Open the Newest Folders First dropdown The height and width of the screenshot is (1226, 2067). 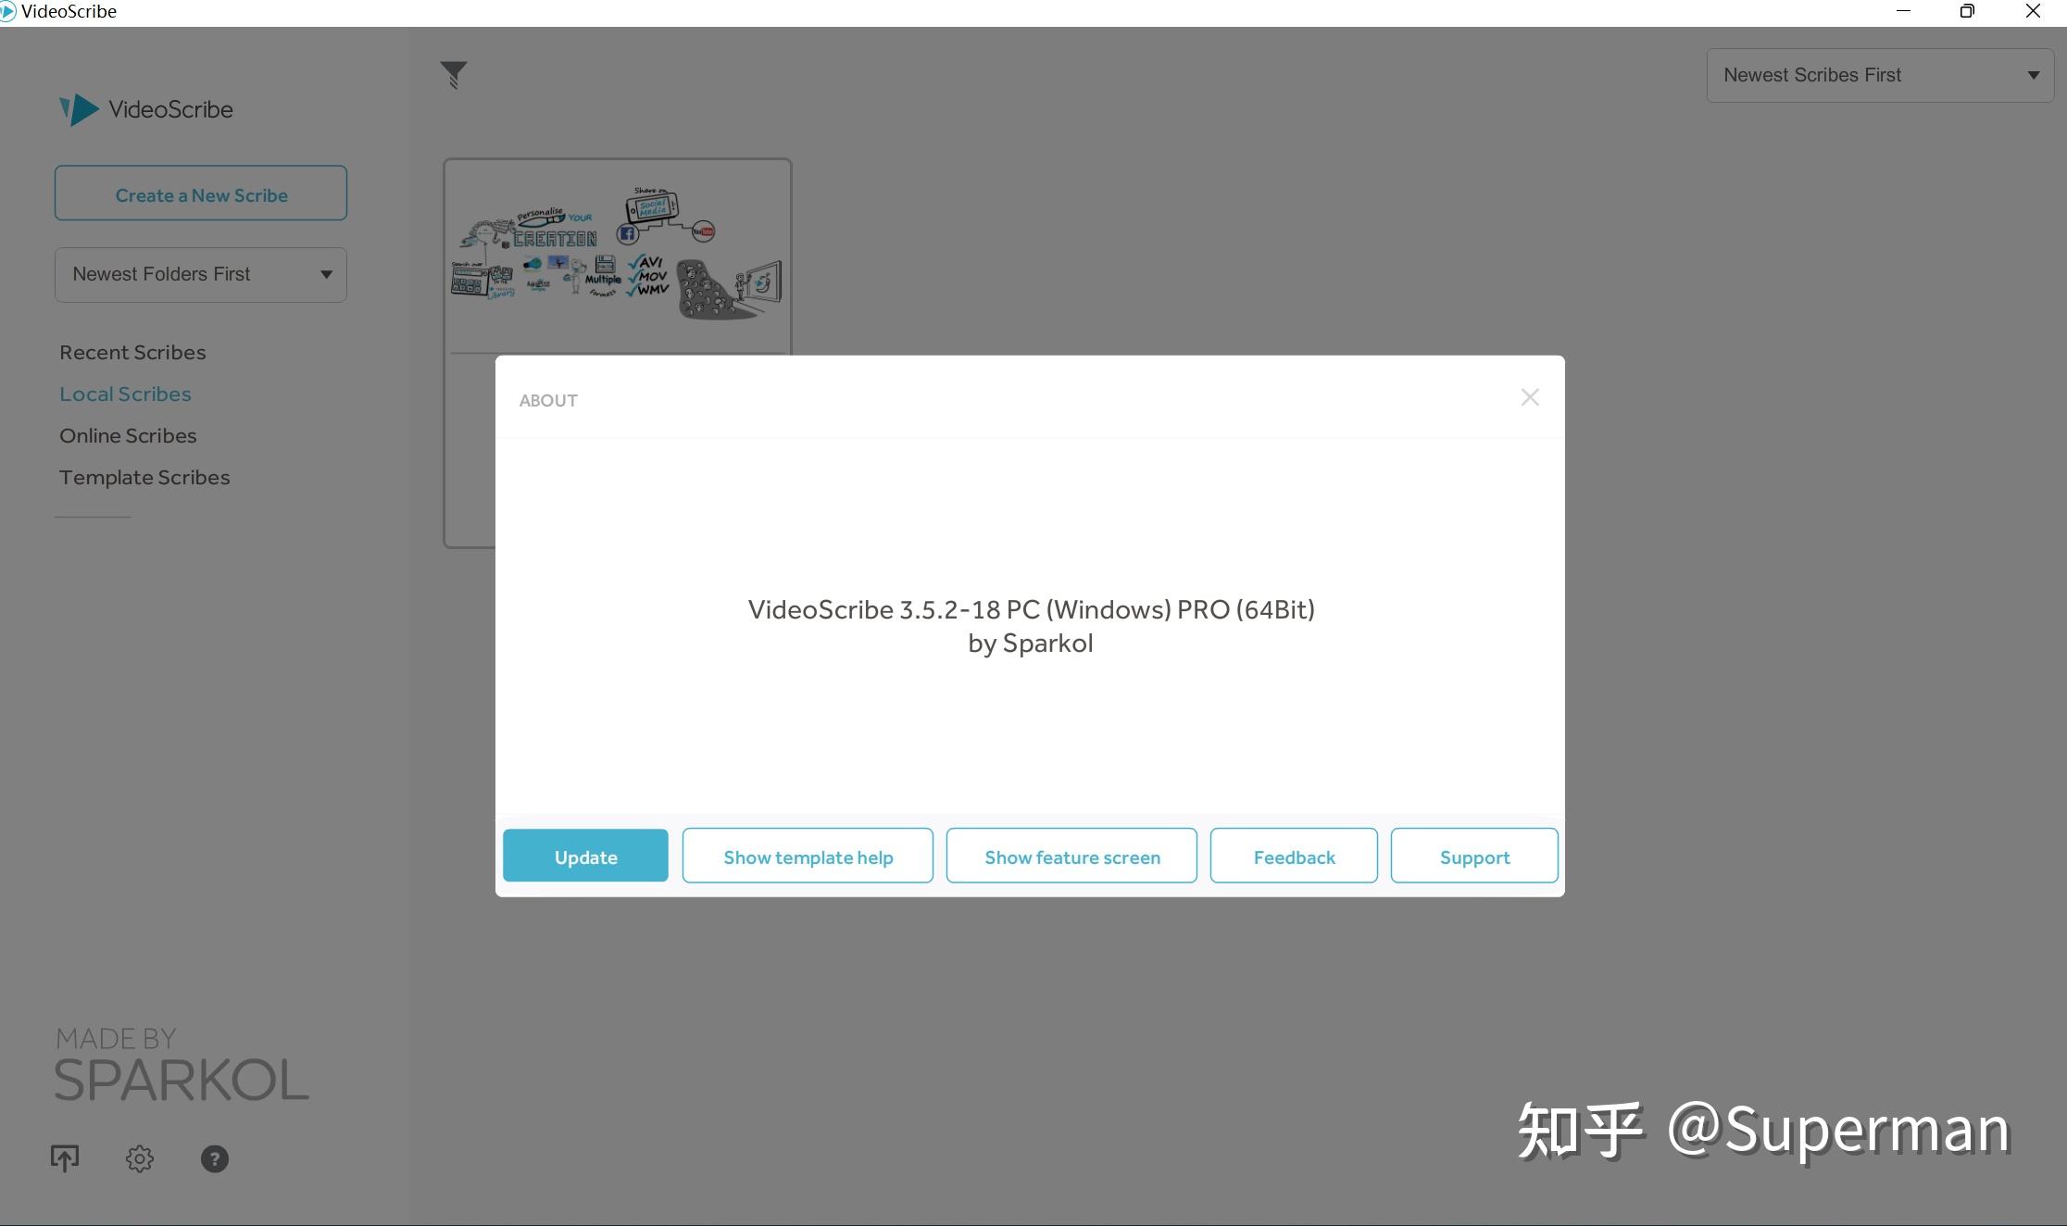tap(200, 274)
